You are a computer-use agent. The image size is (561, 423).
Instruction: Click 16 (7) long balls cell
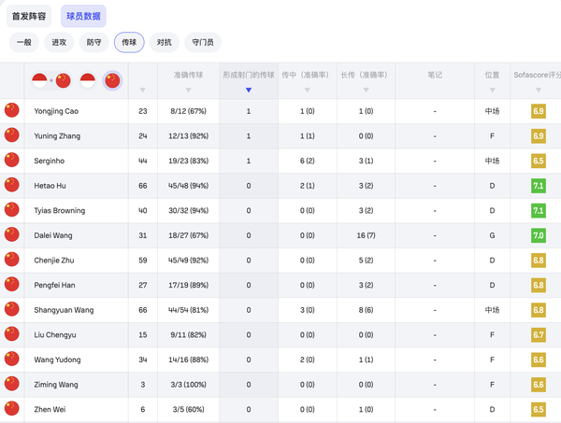[x=366, y=235]
